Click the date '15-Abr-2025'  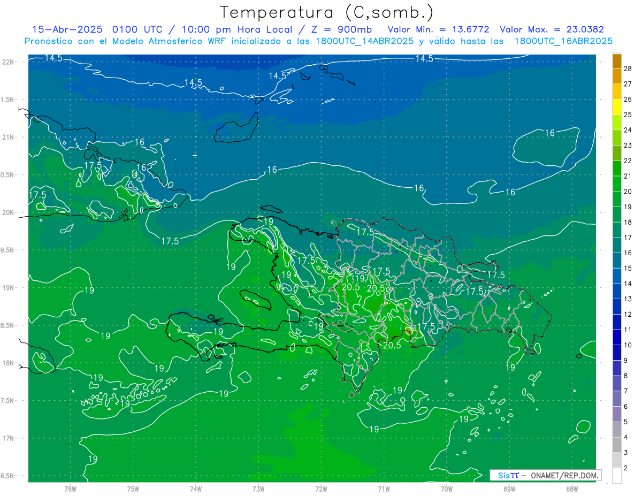(x=68, y=29)
